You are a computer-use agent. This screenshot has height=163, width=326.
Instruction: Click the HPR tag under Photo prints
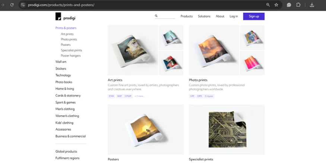(199, 96)
